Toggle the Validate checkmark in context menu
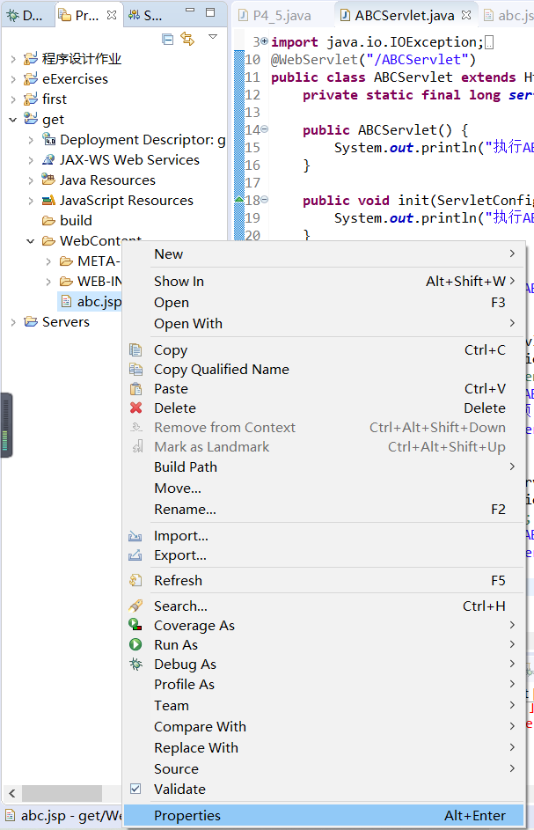534x830 pixels. (134, 789)
